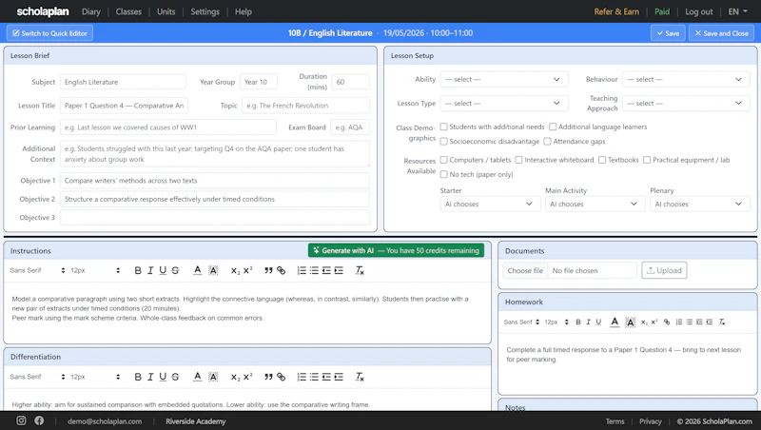Image resolution: width=761 pixels, height=430 pixels.
Task: Click the Topic input field
Action: 305,106
